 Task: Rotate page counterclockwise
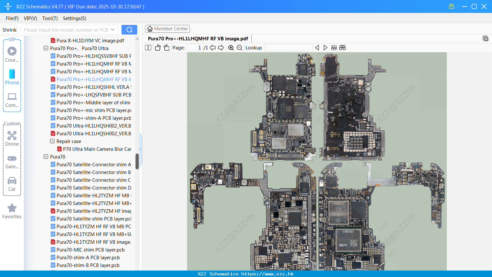pyautogui.click(x=158, y=48)
